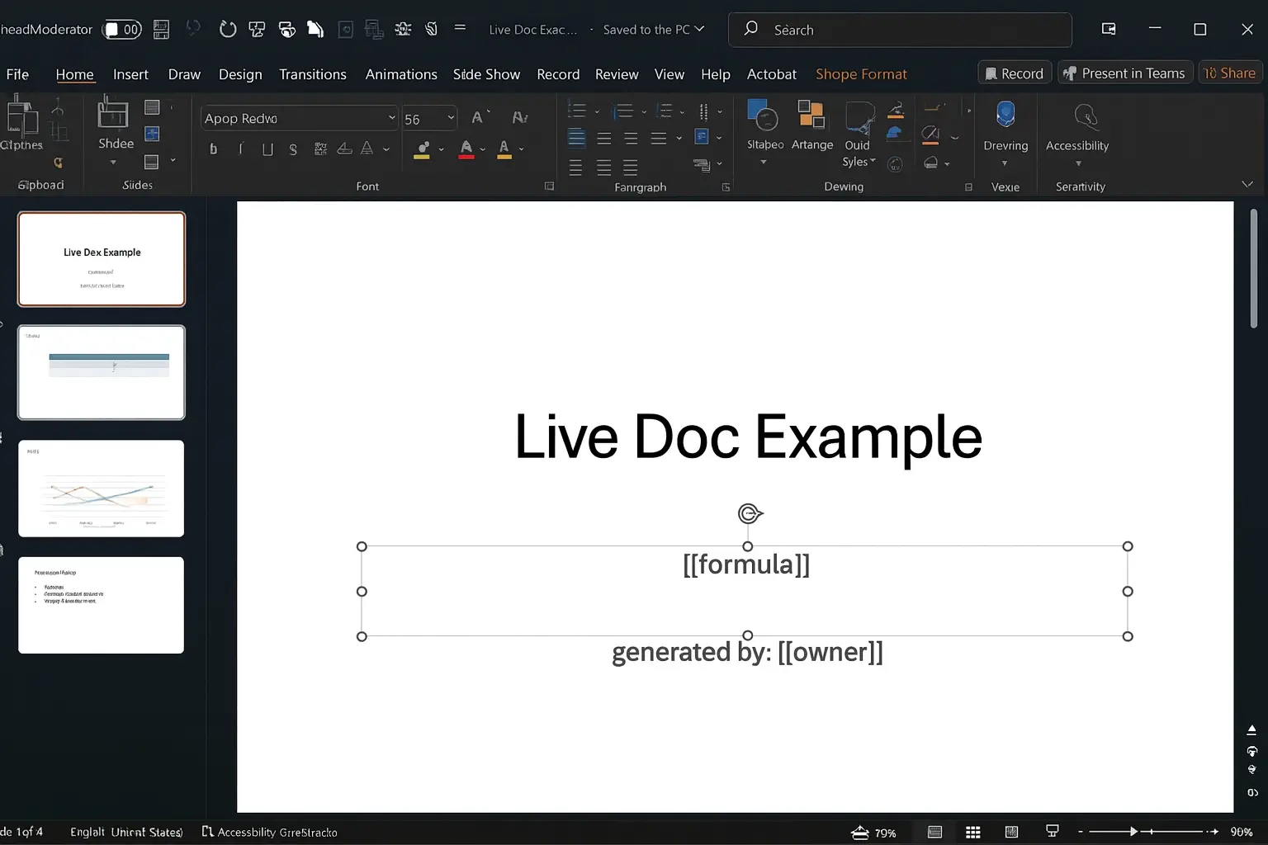Open the Review ribbon tab

pos(616,74)
